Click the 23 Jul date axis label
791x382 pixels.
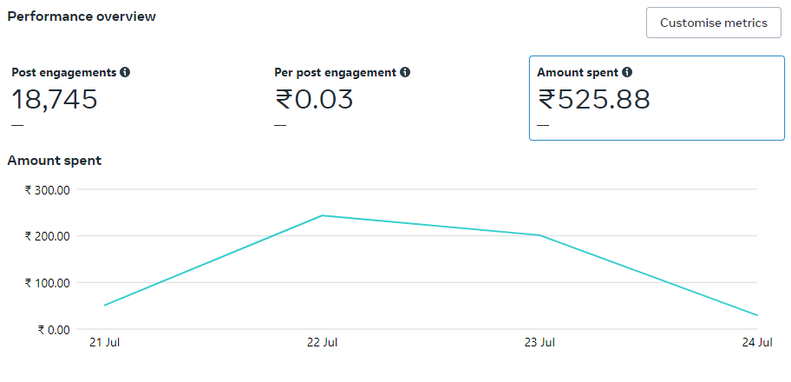click(x=539, y=343)
